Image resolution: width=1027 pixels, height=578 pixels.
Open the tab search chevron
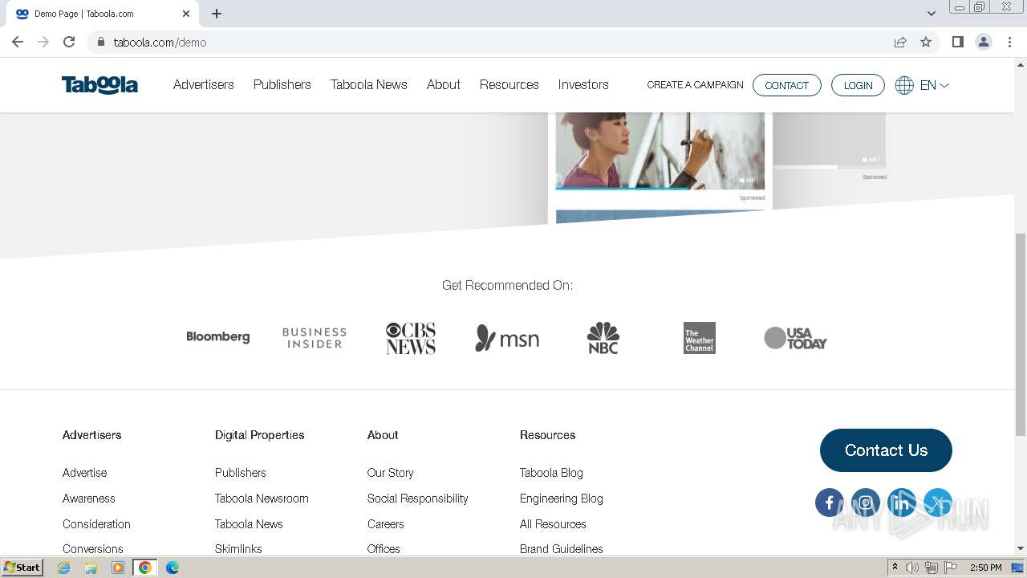(x=931, y=14)
